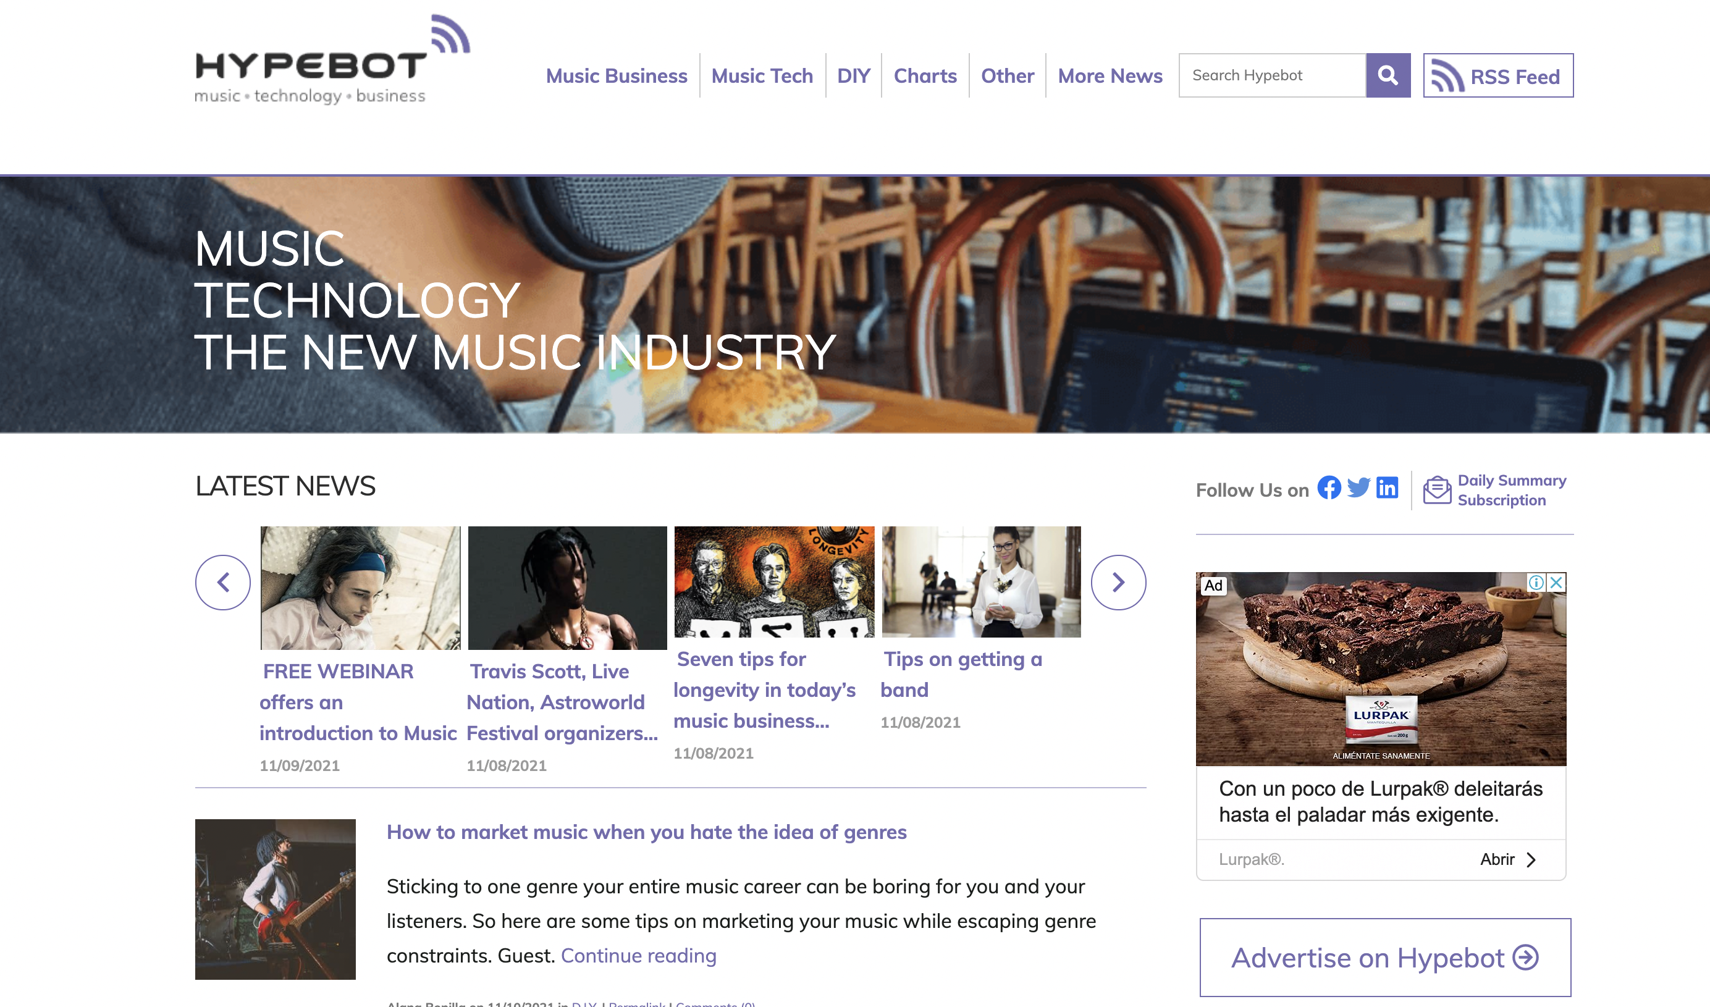The height and width of the screenshot is (1007, 1710).
Task: Click the RSS Feed button
Action: click(x=1497, y=75)
